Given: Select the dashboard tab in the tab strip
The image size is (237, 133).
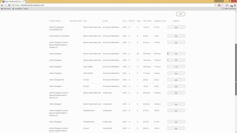Looking at the screenshot, I should pyautogui.click(x=13, y=1).
